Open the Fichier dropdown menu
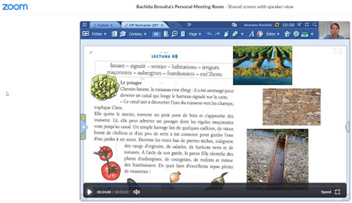This screenshot has width=352, height=203. (x=99, y=34)
